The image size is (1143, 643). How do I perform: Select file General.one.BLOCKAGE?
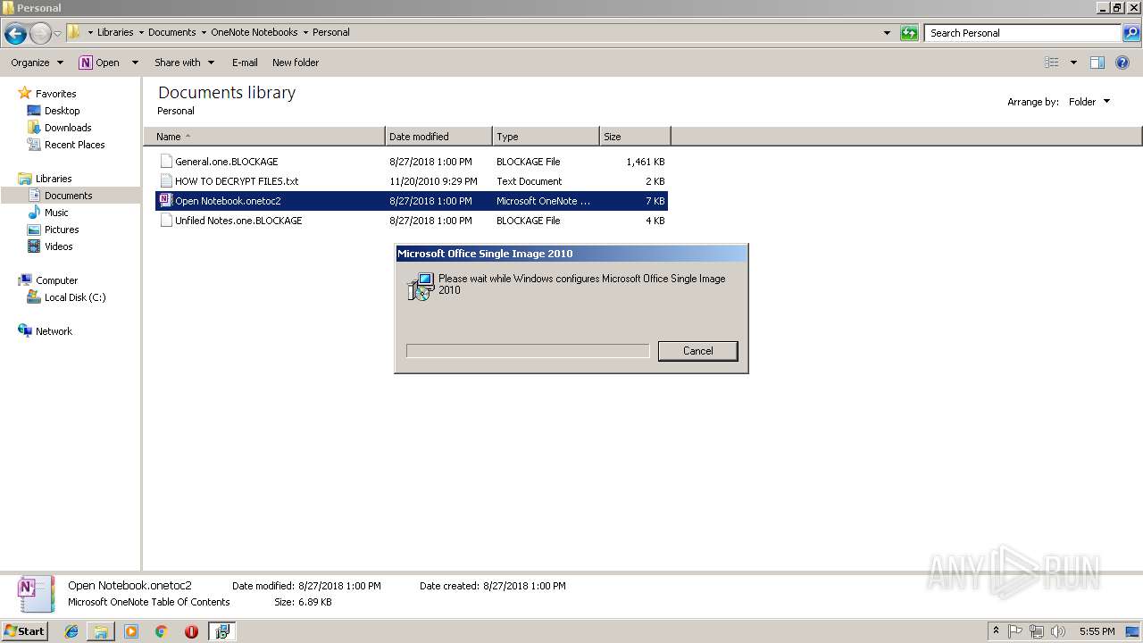click(412, 162)
